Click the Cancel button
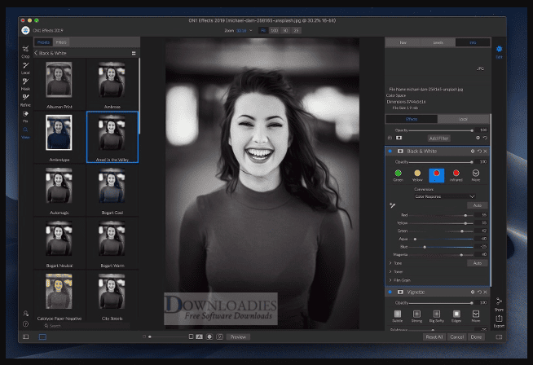533x365 pixels. (456, 336)
